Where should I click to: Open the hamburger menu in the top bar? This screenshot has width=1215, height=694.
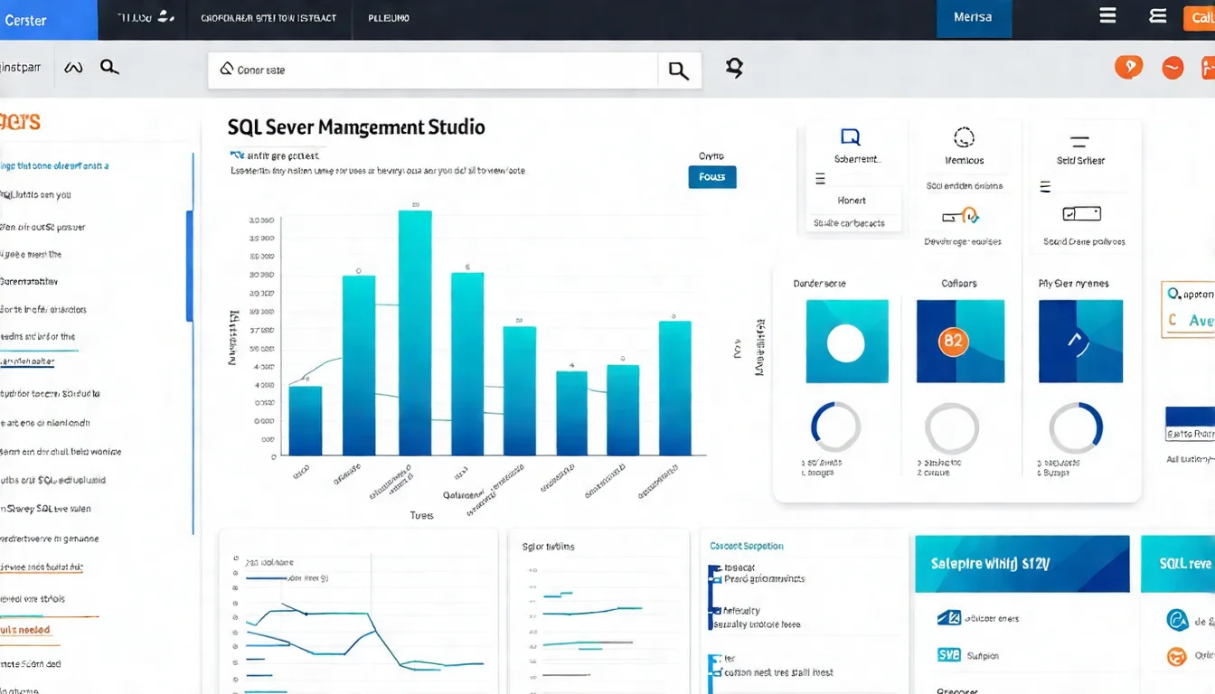[1107, 16]
